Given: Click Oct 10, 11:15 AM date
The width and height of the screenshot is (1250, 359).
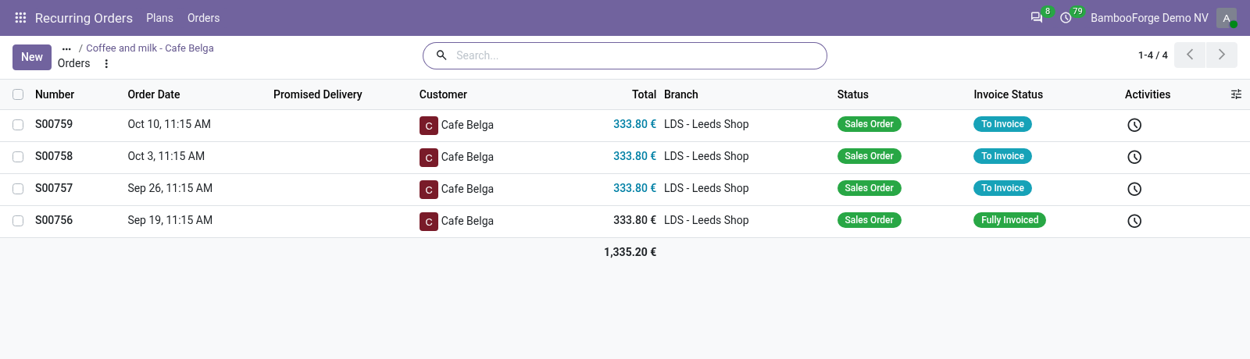Looking at the screenshot, I should coord(170,124).
